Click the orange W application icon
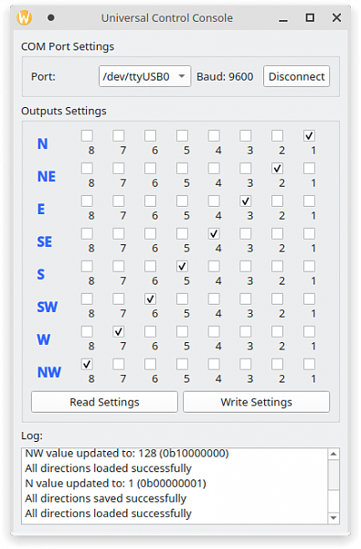Screen dimensions: 361x549 pyautogui.click(x=24, y=17)
